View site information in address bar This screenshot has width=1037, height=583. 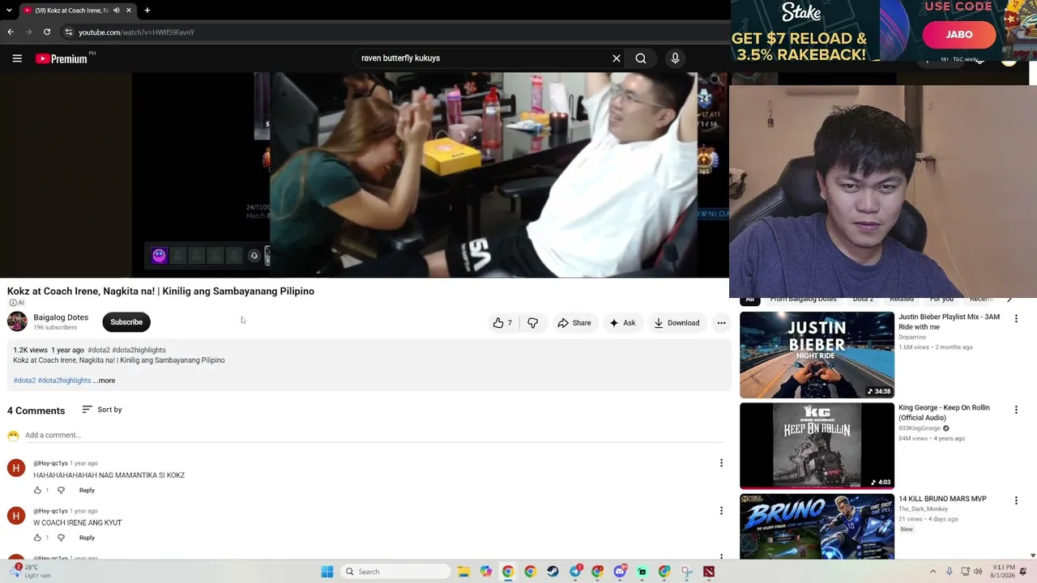pyautogui.click(x=69, y=32)
